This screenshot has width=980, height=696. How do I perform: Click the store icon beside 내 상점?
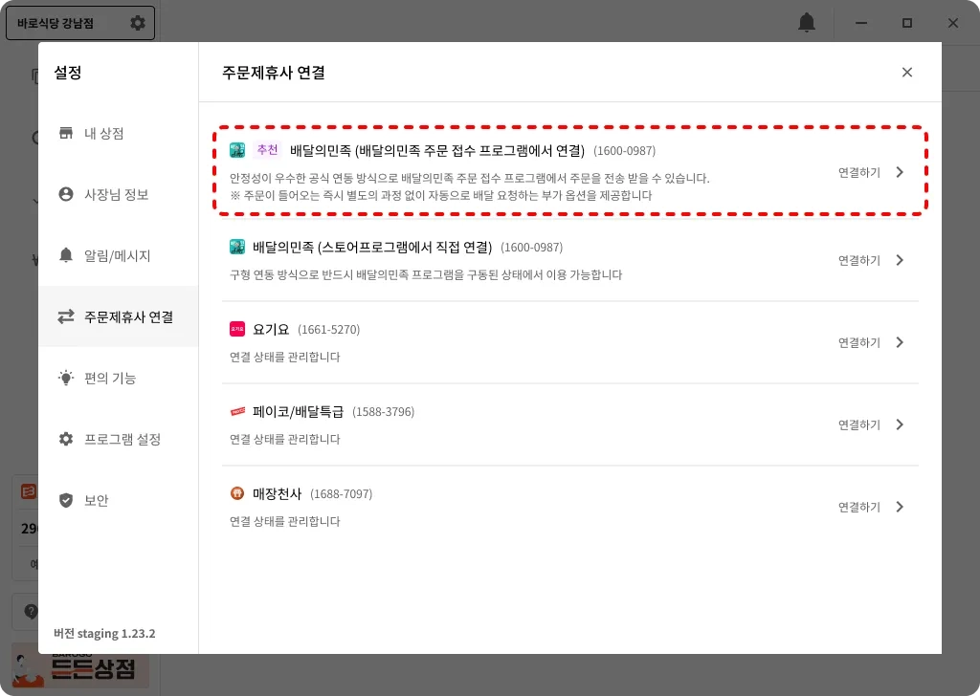tap(66, 133)
